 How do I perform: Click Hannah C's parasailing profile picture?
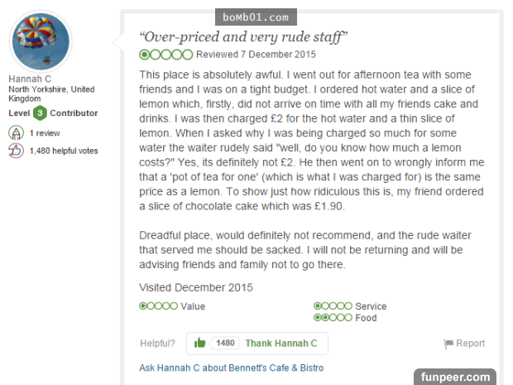click(x=41, y=42)
